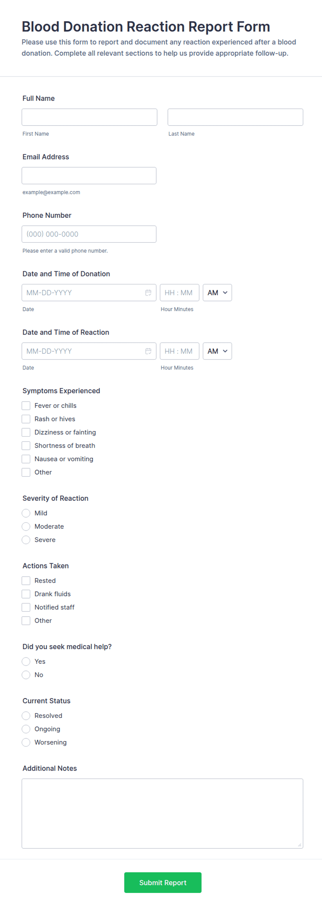This screenshot has width=322, height=910.
Task: Open the donation date calendar icon
Action: pos(148,292)
